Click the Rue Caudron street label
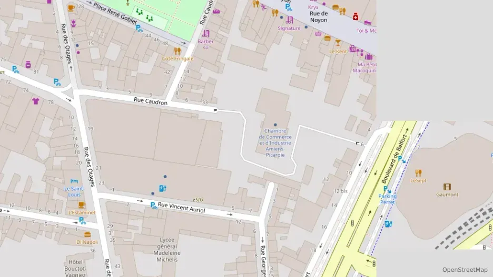The height and width of the screenshot is (277, 493). 151,102
